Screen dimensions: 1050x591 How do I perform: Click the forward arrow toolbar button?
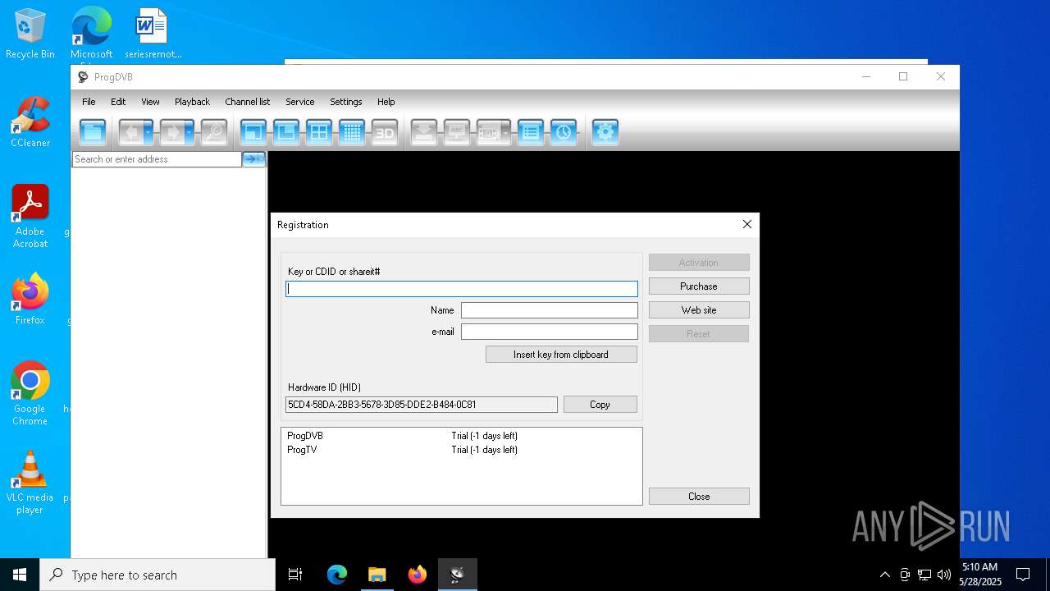coord(171,132)
